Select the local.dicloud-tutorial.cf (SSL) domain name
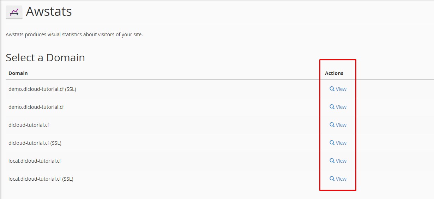434x199 pixels. (41, 179)
